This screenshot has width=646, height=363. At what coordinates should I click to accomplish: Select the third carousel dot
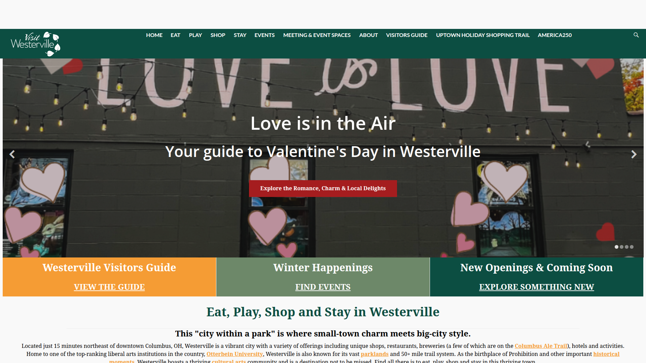(627, 247)
